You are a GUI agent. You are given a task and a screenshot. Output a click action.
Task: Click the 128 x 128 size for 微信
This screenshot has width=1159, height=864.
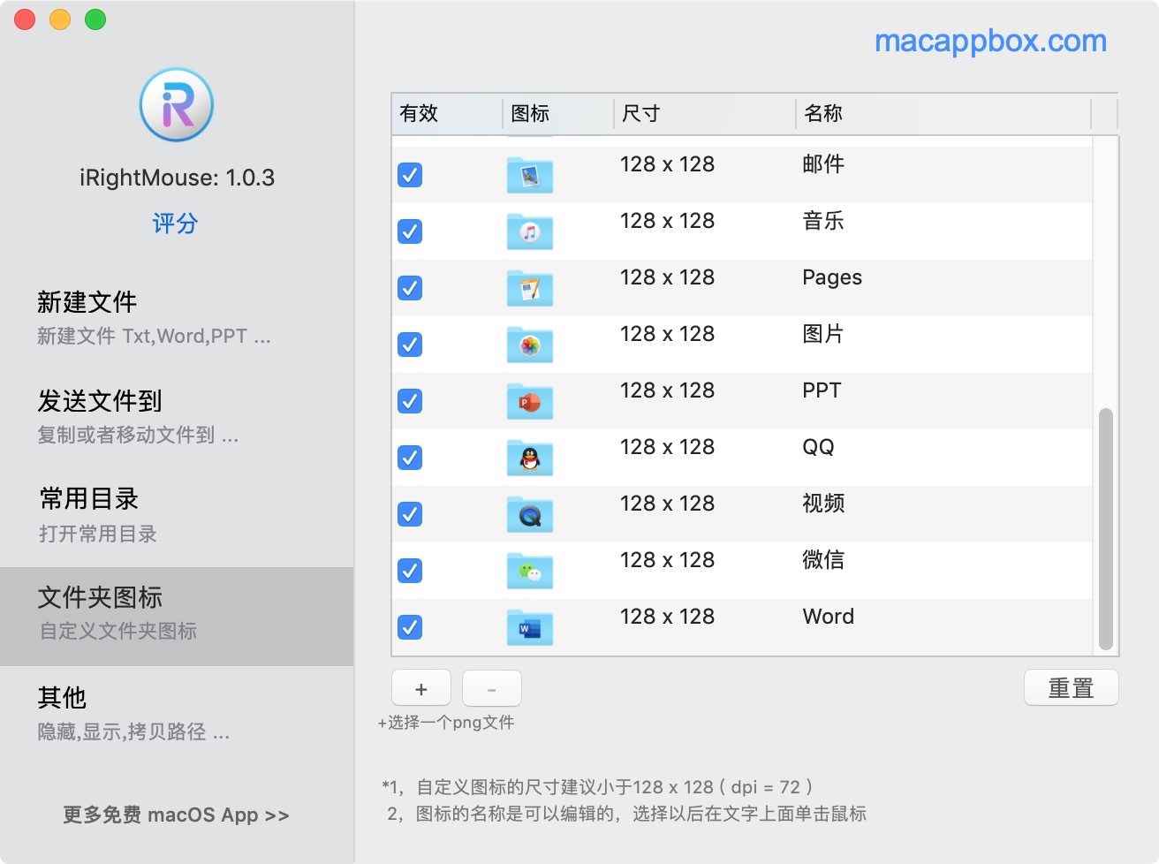point(667,560)
